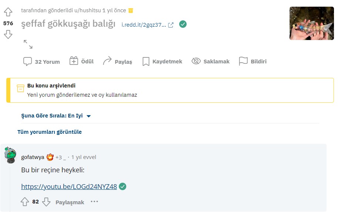Viewport: 341px width, 212px height.
Task: Open the three-dot comment options menu
Action: [x=94, y=202]
